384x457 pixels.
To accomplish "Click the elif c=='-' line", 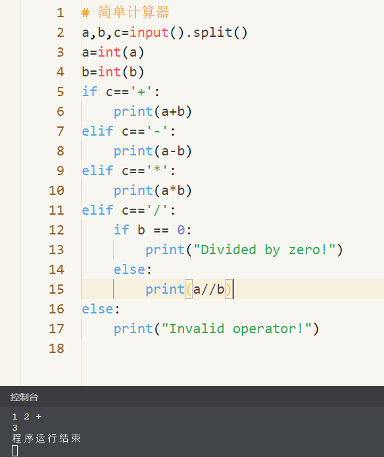I will pyautogui.click(x=129, y=131).
